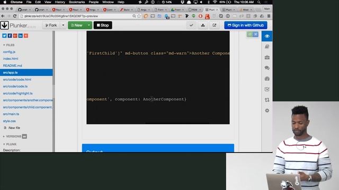339x190 pixels.
Task: Click the Chrome address bar
Action: click(x=80, y=16)
